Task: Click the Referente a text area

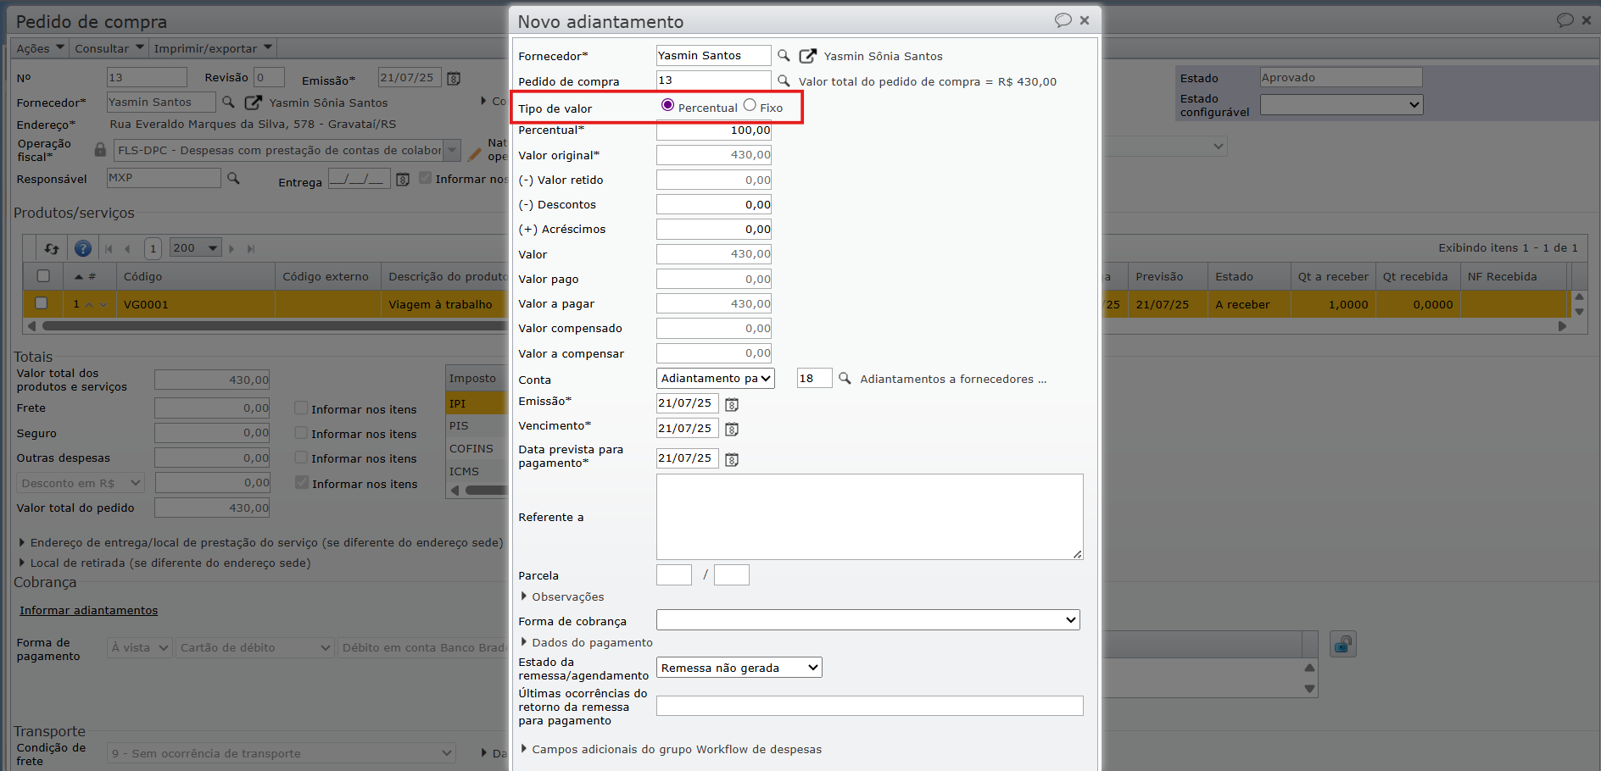Action: click(x=869, y=516)
